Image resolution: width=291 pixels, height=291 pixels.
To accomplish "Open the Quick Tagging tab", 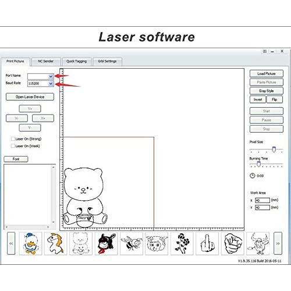I will [76, 61].
